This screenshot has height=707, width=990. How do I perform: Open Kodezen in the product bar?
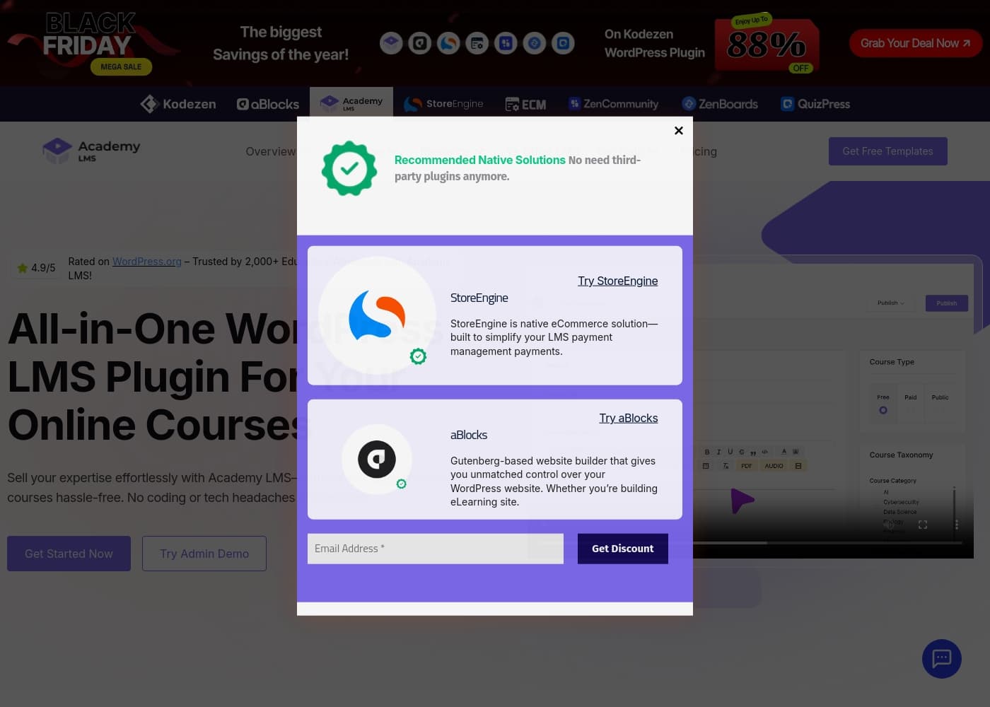(x=178, y=104)
